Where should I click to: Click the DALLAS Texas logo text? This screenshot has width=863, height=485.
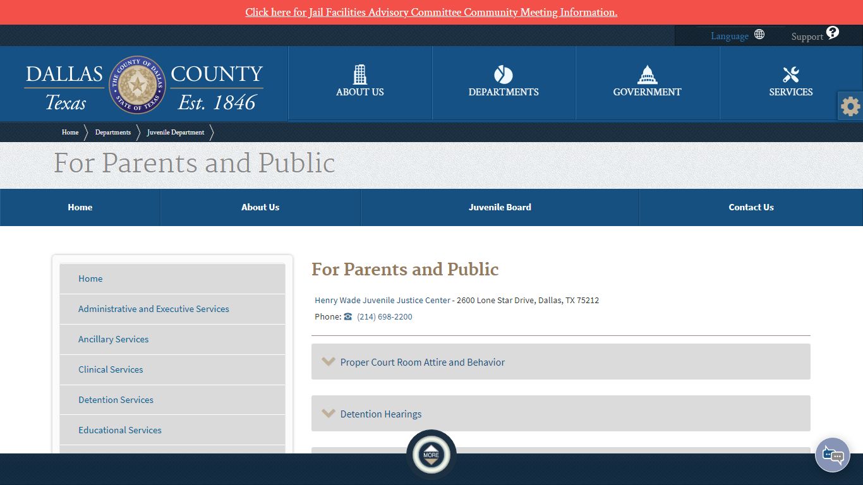[64, 87]
